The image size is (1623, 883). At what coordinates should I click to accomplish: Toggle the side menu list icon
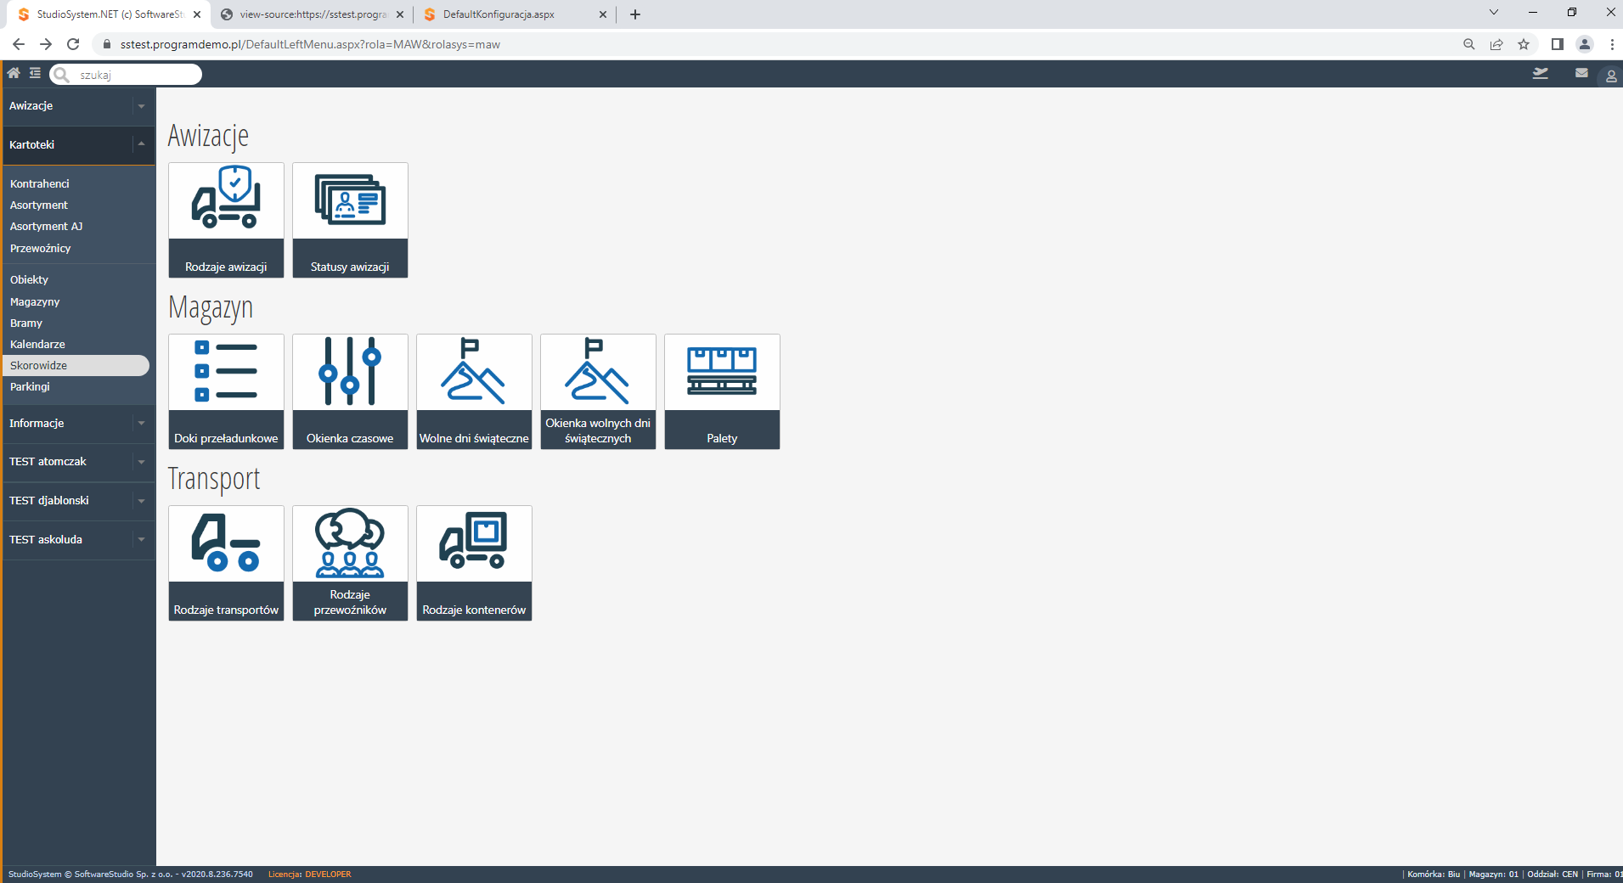pos(35,73)
